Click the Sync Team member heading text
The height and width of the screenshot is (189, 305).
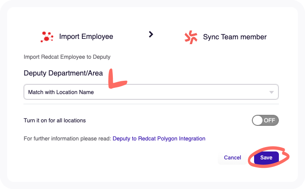(235, 37)
